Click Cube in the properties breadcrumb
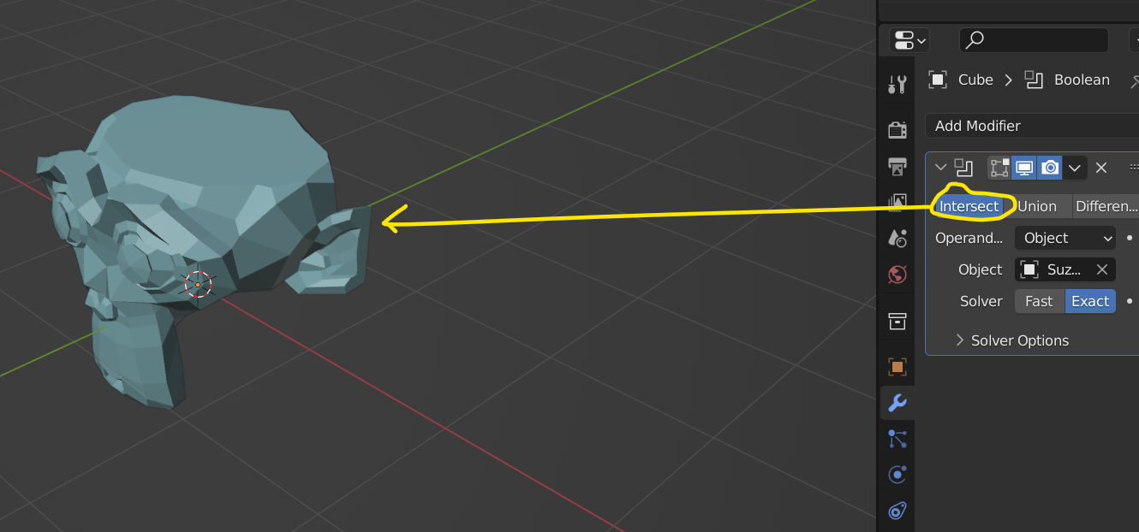This screenshot has height=532, width=1139. coord(975,80)
